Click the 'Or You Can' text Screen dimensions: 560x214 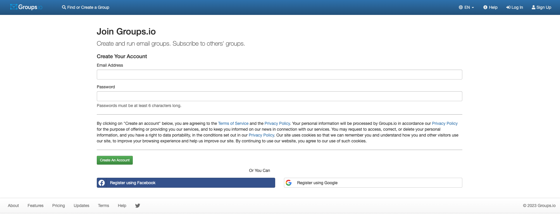tap(259, 170)
